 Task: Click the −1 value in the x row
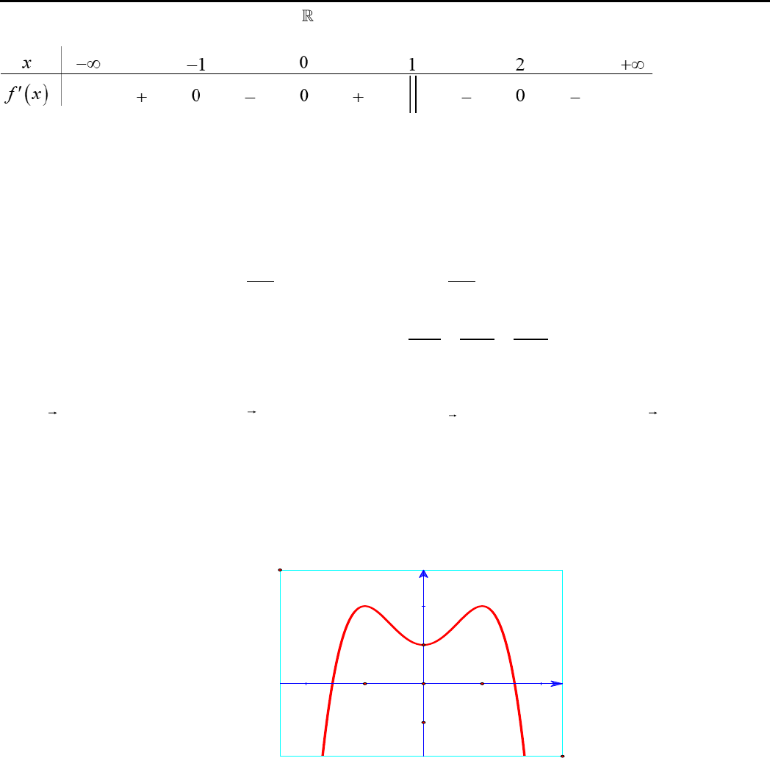(195, 65)
